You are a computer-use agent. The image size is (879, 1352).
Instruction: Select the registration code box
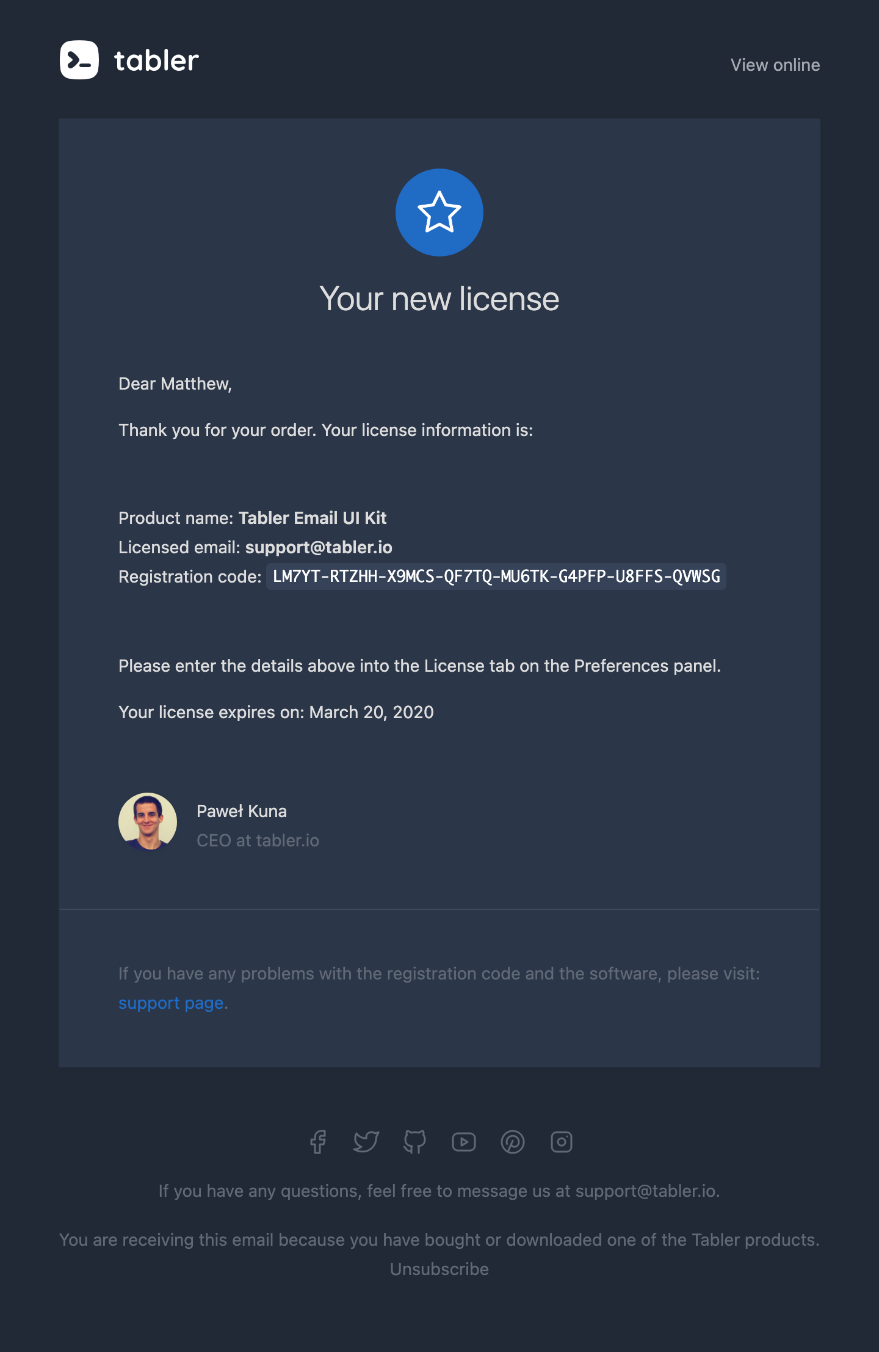[496, 576]
